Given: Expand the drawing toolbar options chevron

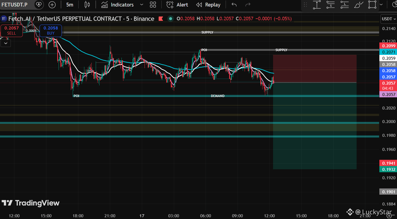Looking at the screenshot, I should [x=381, y=5].
